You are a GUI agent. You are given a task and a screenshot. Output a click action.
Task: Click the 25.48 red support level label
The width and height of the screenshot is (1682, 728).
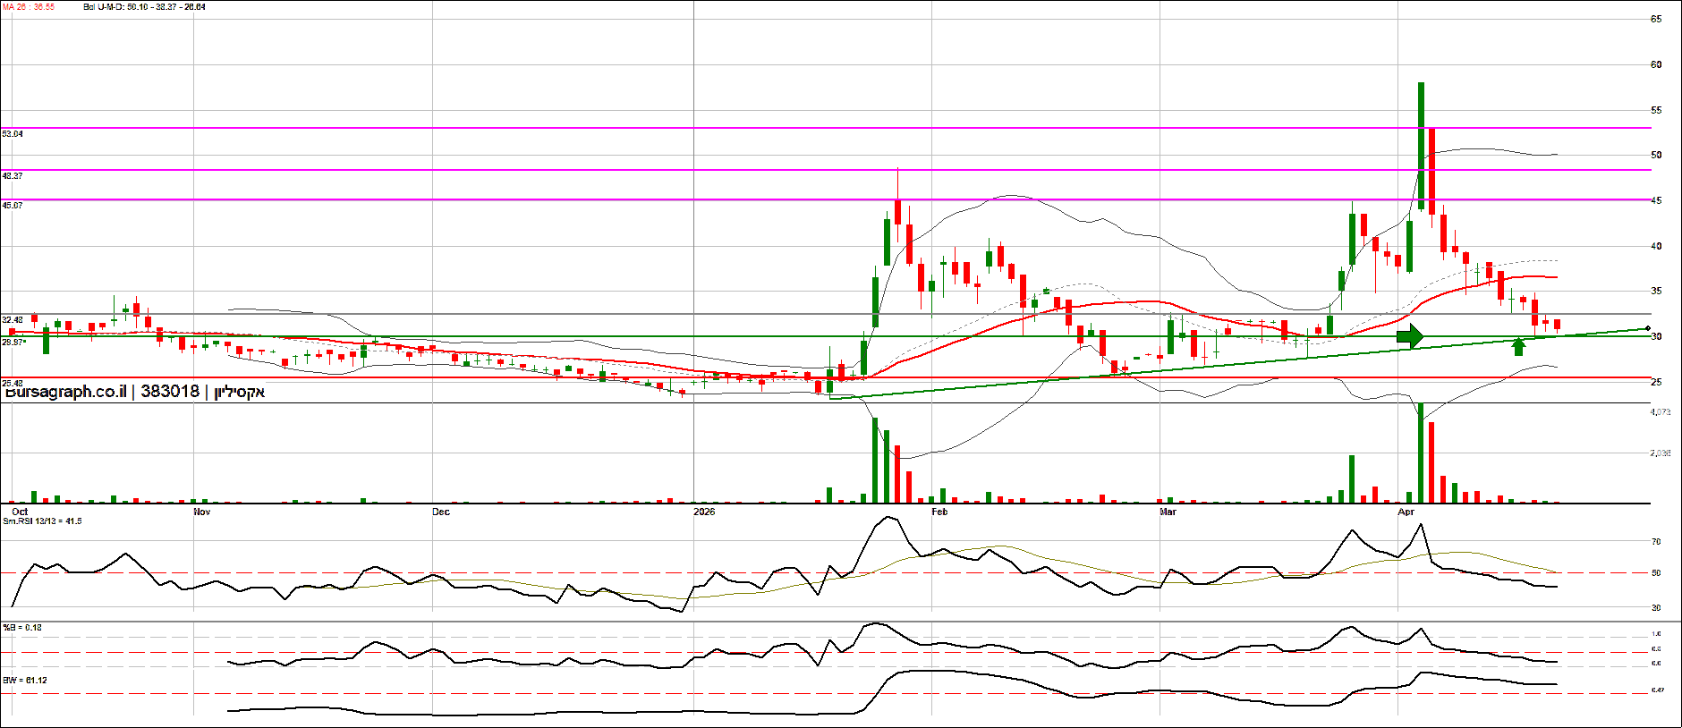pos(13,383)
